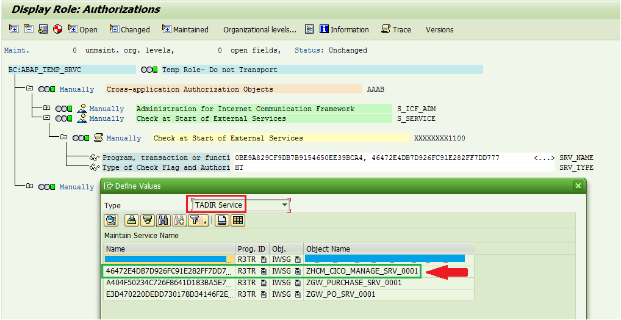Viewport: 621px width, 320px height.
Task: Click the Find binoculars icon in dialog
Action: [163, 220]
